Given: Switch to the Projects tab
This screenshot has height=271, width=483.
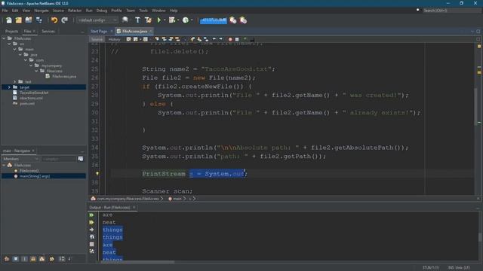Looking at the screenshot, I should tap(11, 32).
